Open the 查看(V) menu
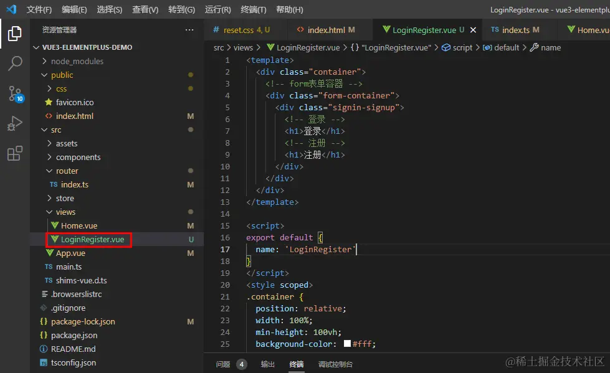This screenshot has height=373, width=610. (x=145, y=9)
